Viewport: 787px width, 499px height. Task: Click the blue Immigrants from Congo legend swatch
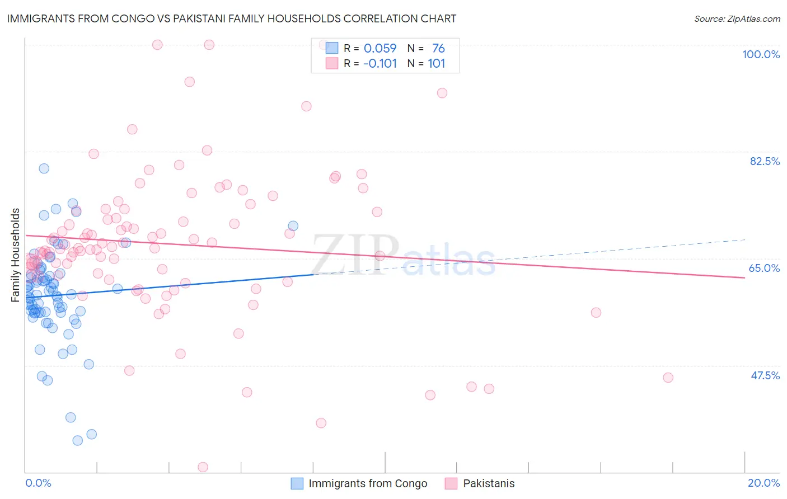[297, 483]
